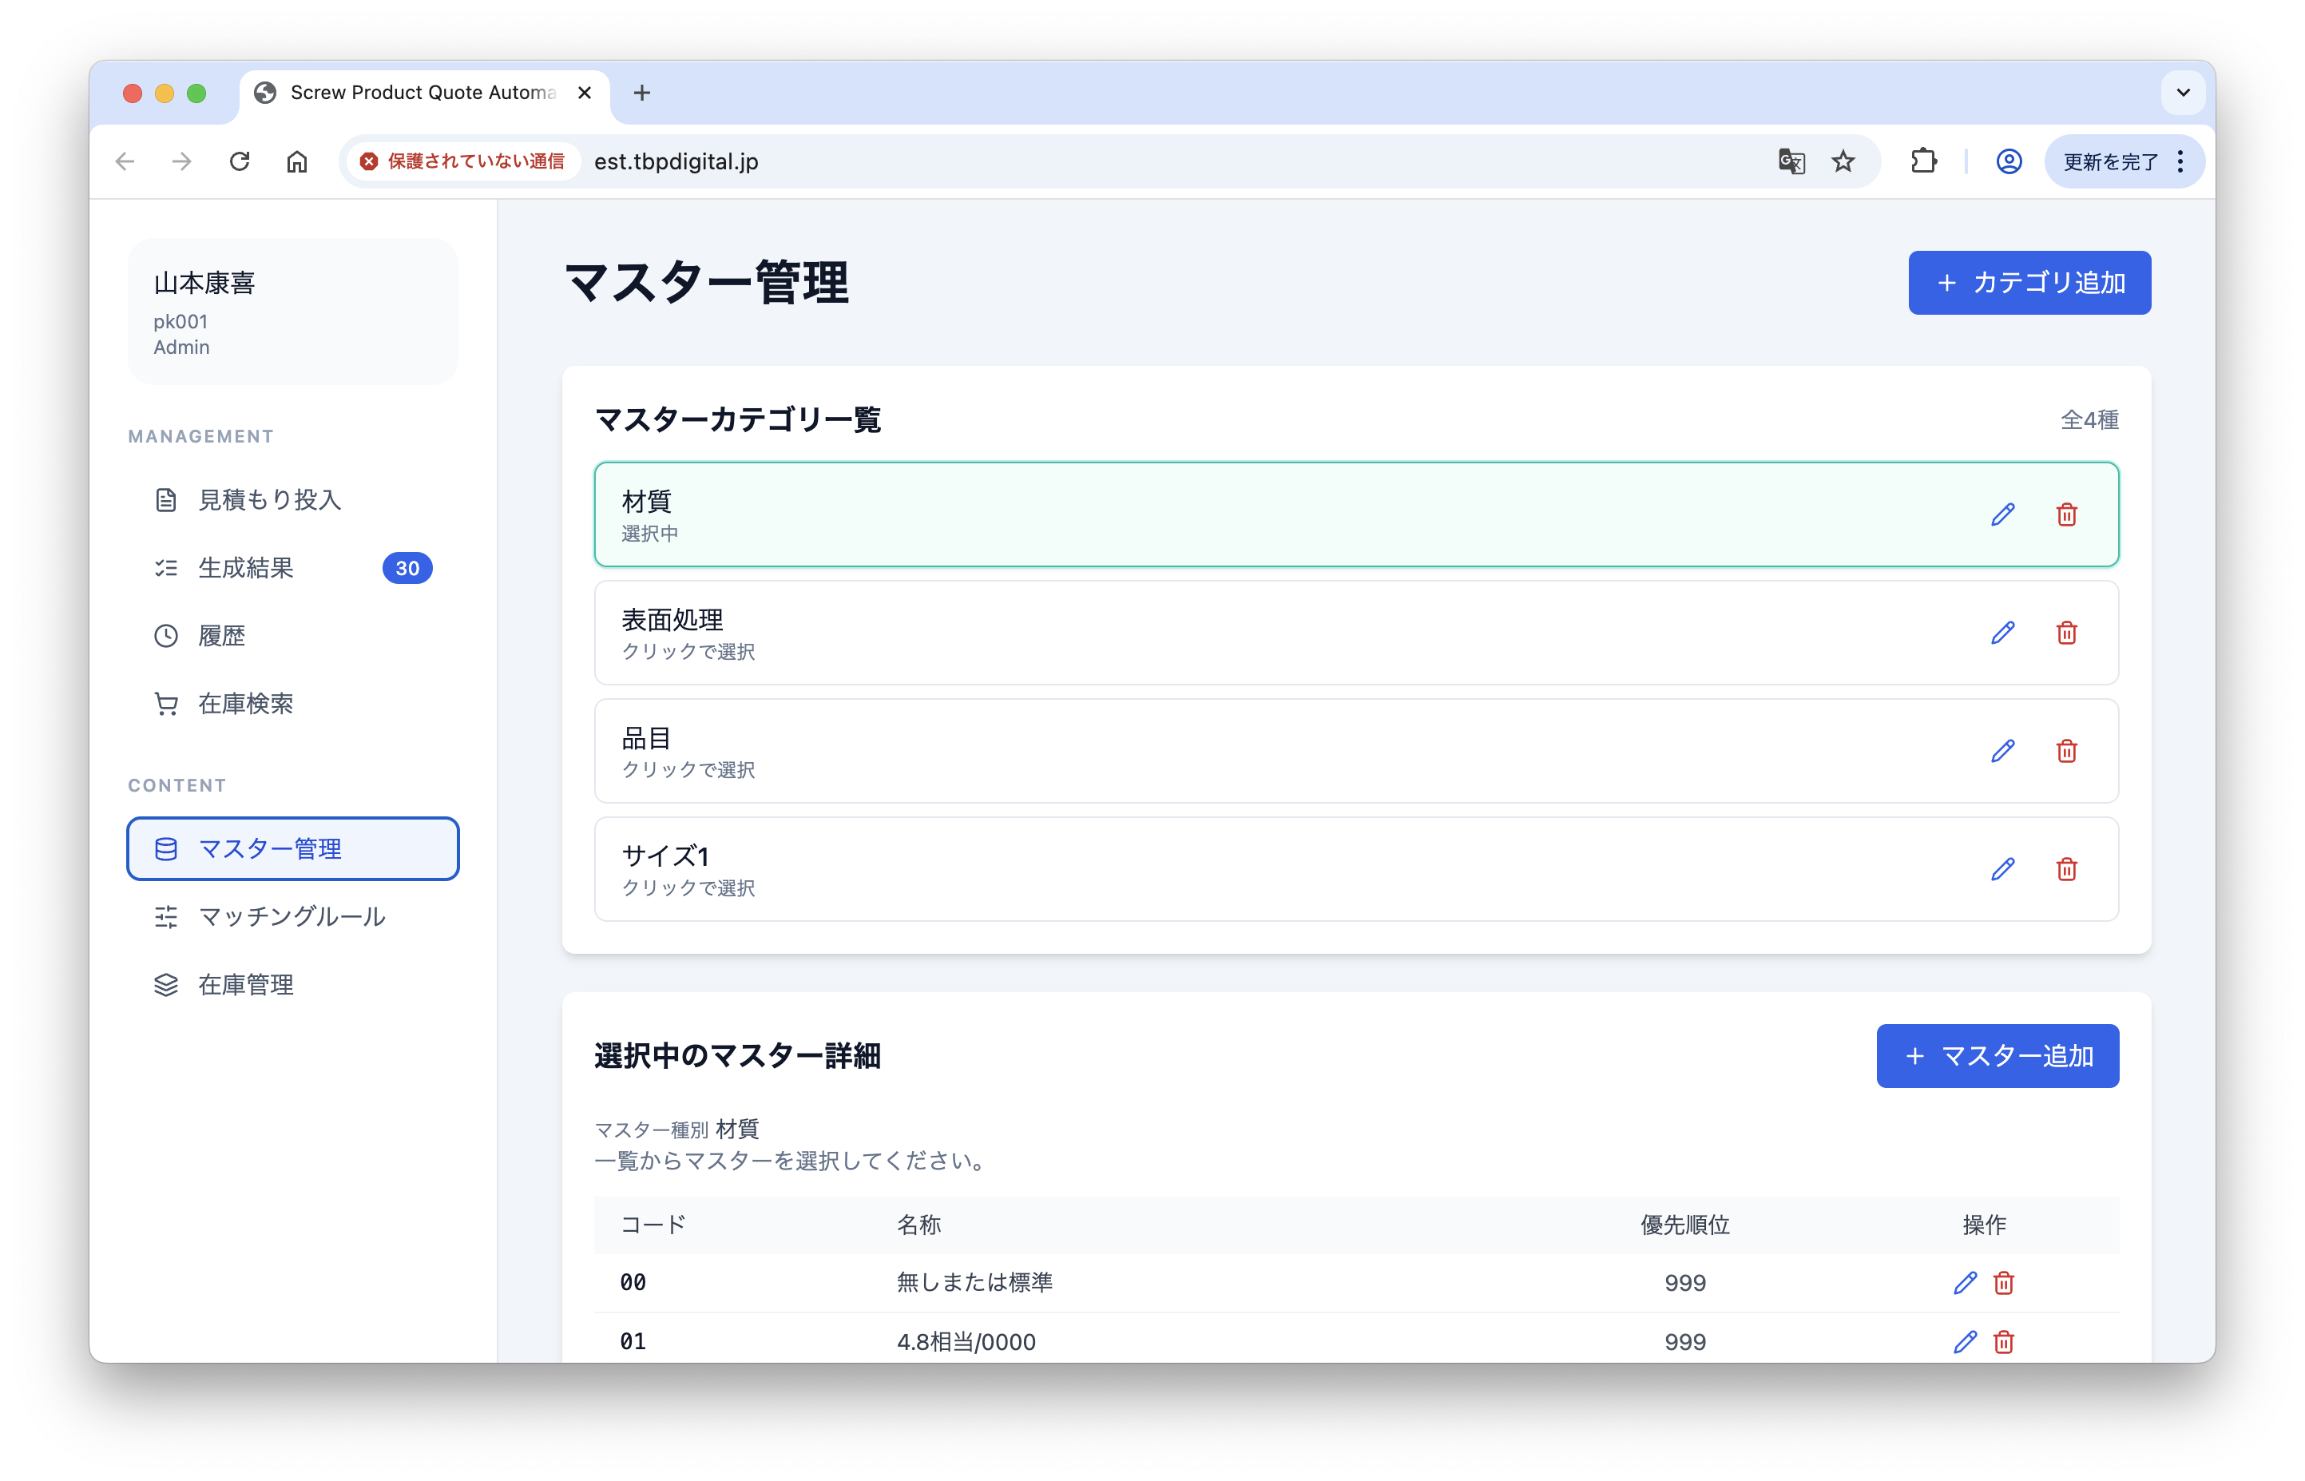
Task: Click the 在庫管理 layers icon
Action: click(166, 984)
